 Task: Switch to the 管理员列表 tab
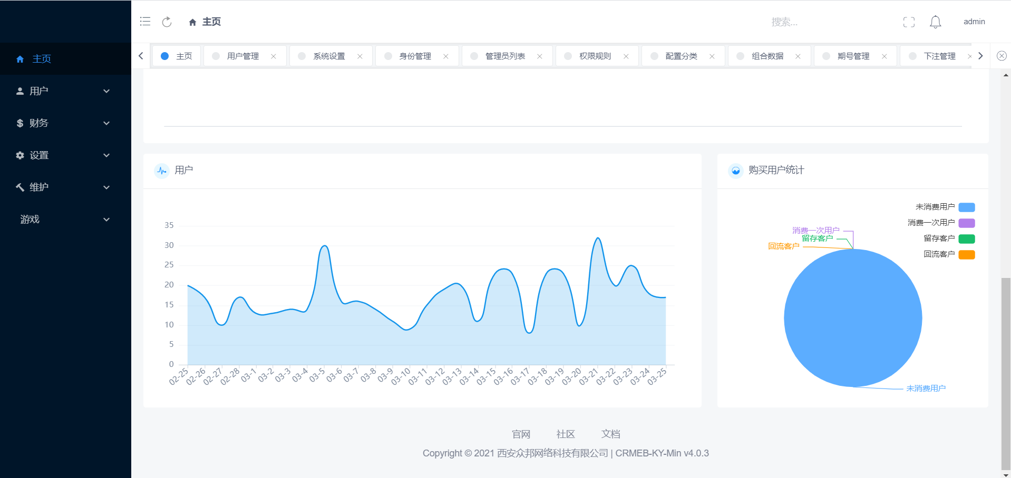pos(504,56)
